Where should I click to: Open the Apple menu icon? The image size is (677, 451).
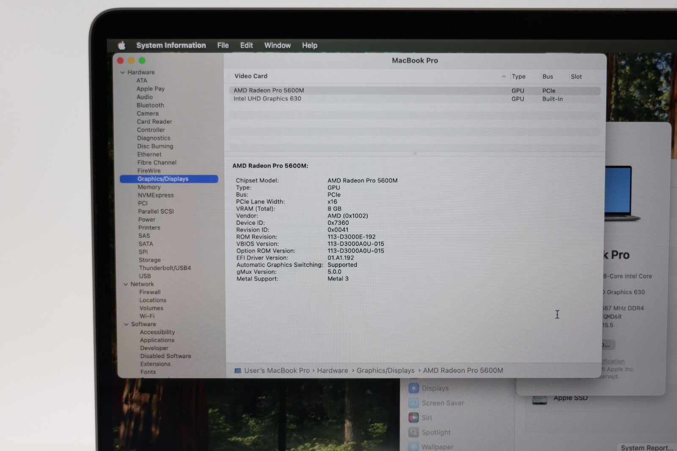[x=122, y=45]
